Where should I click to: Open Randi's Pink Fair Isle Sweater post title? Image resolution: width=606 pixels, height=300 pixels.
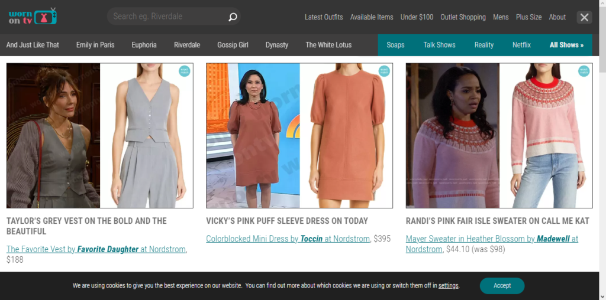click(x=497, y=221)
